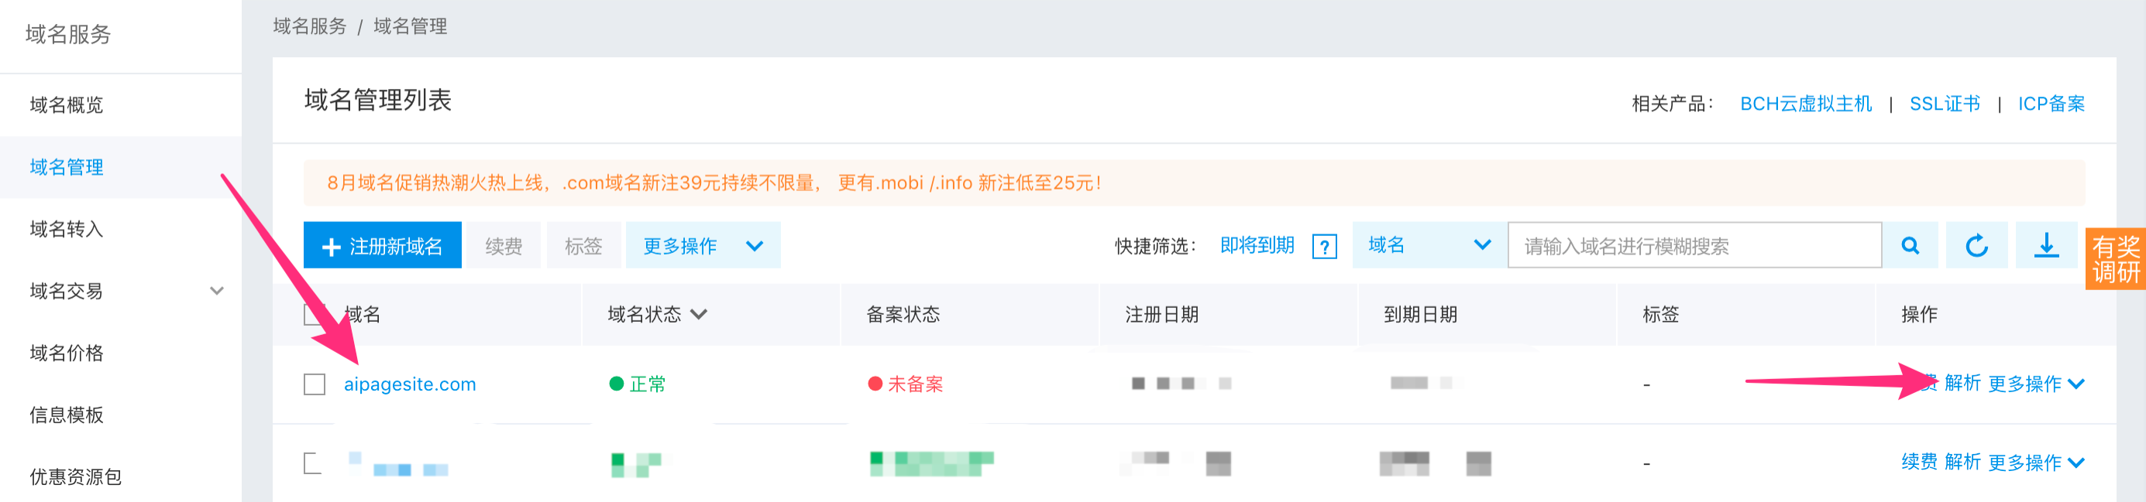Image resolution: width=2146 pixels, height=502 pixels.
Task: Click the download export icon
Action: pos(2046,245)
